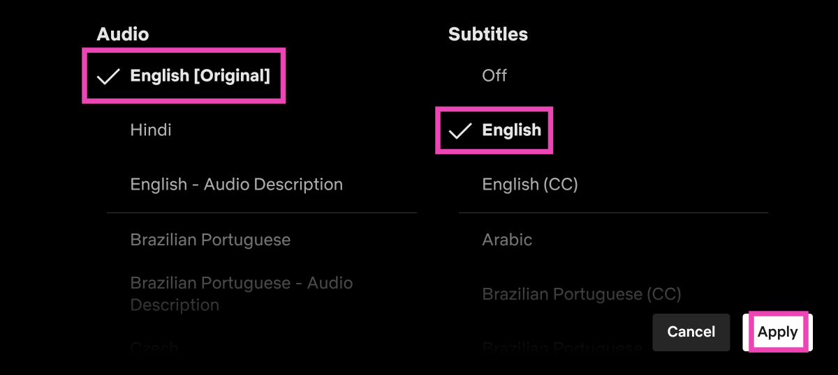The height and width of the screenshot is (375, 838).
Task: Click the divider line below English (CC)
Action: (613, 213)
